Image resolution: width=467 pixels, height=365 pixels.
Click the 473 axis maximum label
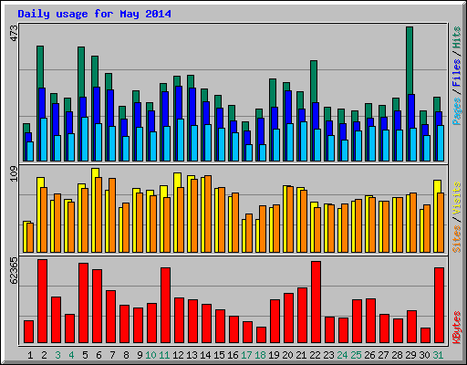click(14, 33)
